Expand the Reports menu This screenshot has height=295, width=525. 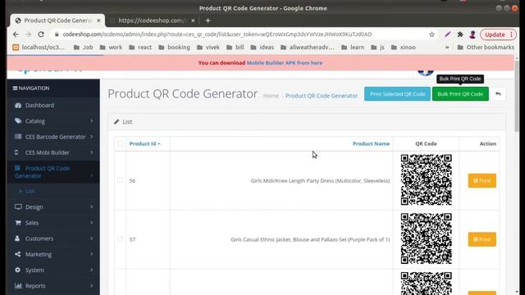point(53,285)
